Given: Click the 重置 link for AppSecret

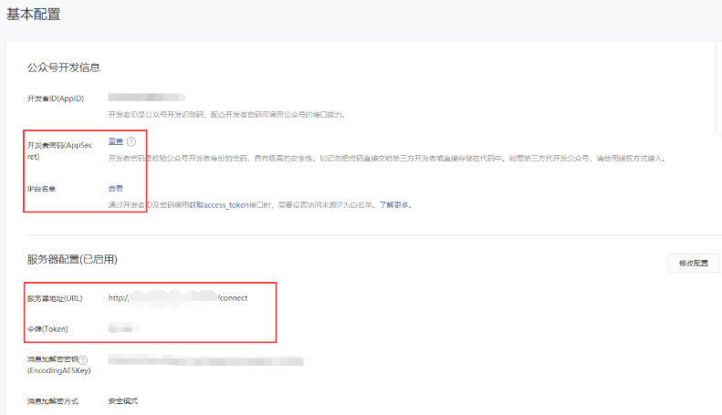Looking at the screenshot, I should 116,141.
